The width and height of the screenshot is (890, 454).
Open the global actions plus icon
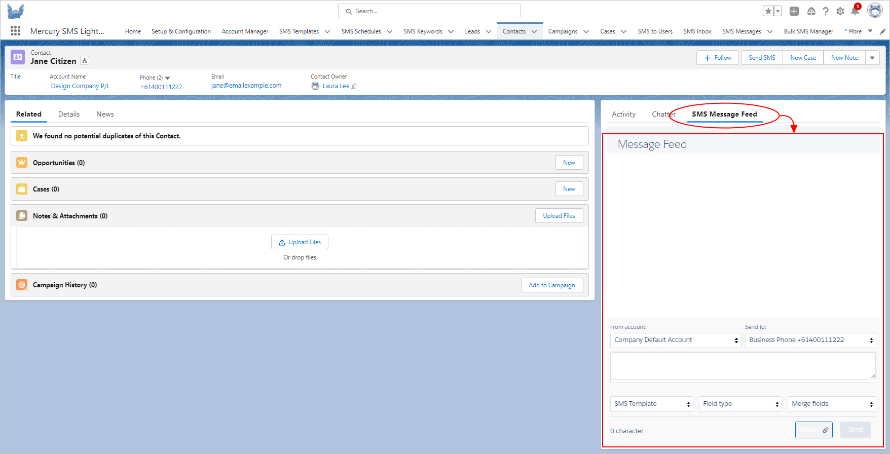pyautogui.click(x=794, y=11)
